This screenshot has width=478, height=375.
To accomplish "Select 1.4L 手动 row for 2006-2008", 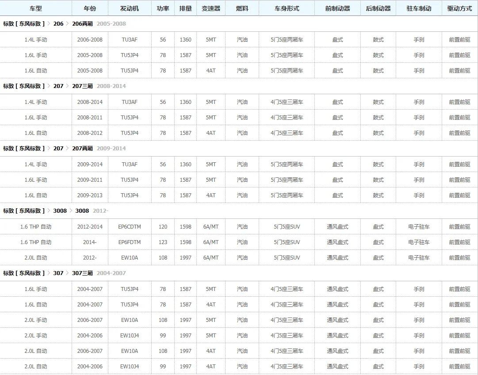I will coord(239,40).
